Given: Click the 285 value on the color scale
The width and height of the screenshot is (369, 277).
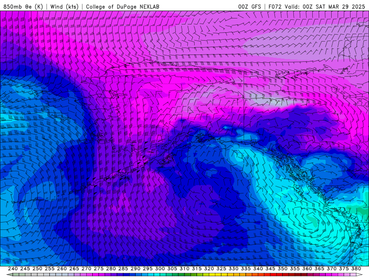Looking at the screenshot, I should point(123,269).
